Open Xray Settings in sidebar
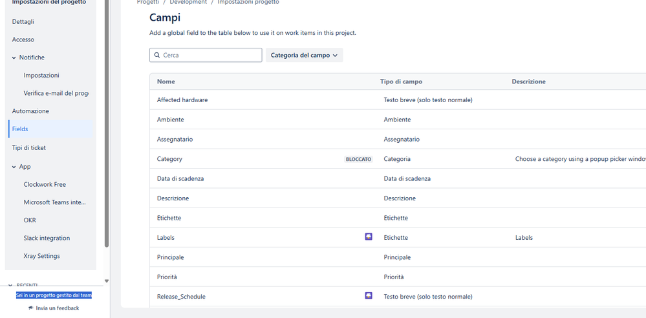The image size is (646, 318). 41,256
